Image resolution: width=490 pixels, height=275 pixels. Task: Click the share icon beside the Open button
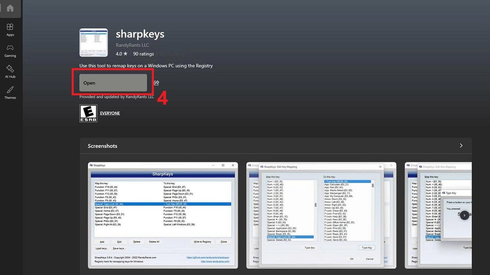pos(156,83)
